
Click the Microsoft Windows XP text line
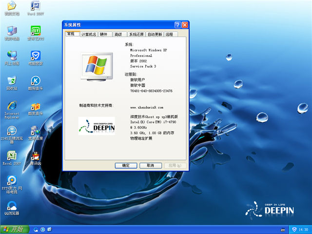pyautogui.click(x=148, y=50)
